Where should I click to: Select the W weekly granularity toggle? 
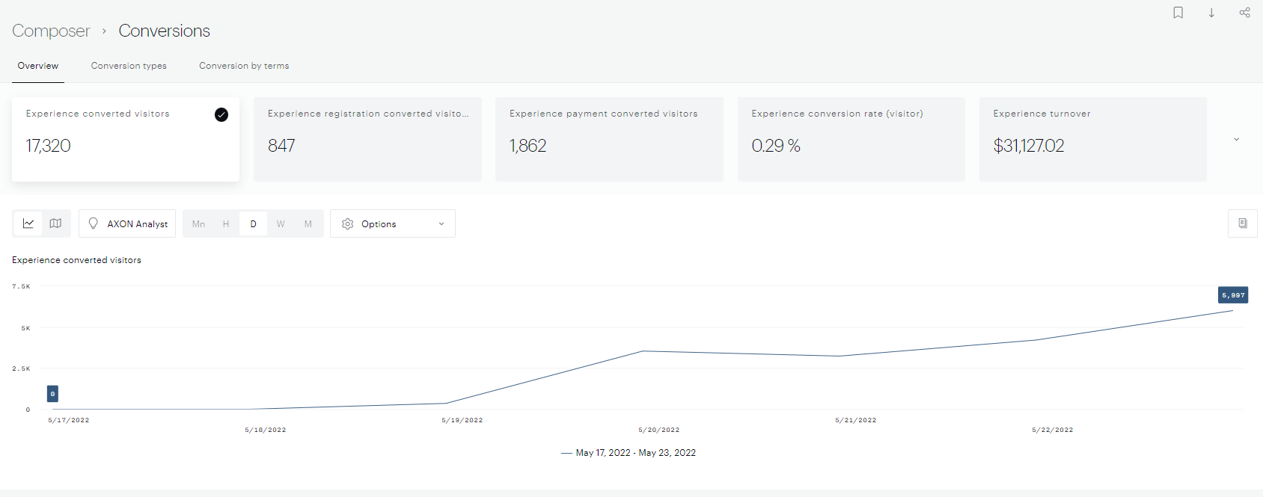[281, 223]
